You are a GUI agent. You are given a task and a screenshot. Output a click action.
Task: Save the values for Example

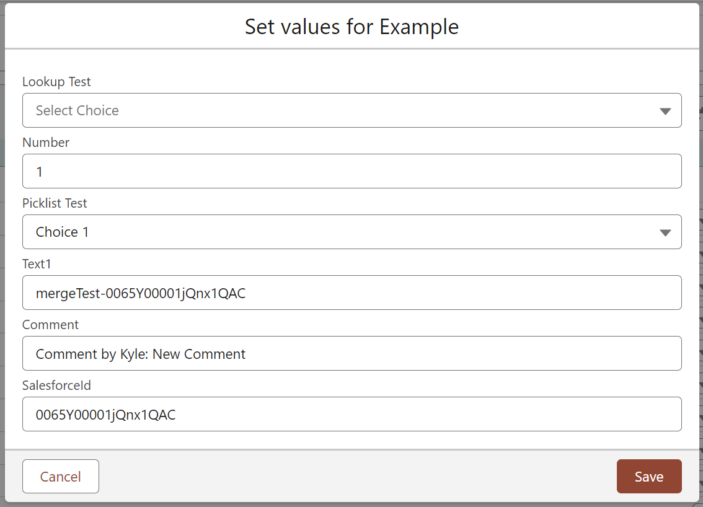click(649, 476)
